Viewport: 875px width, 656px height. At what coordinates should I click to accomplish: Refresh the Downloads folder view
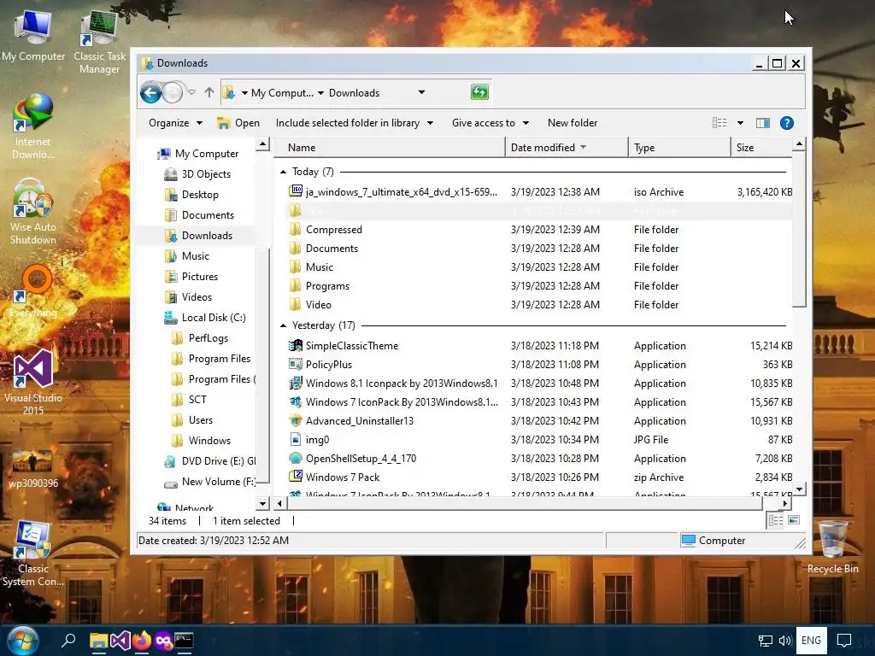[479, 92]
